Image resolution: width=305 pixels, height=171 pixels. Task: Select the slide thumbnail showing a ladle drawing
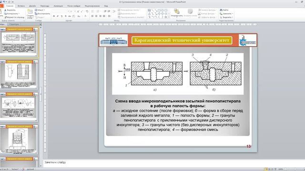(x=19, y=140)
